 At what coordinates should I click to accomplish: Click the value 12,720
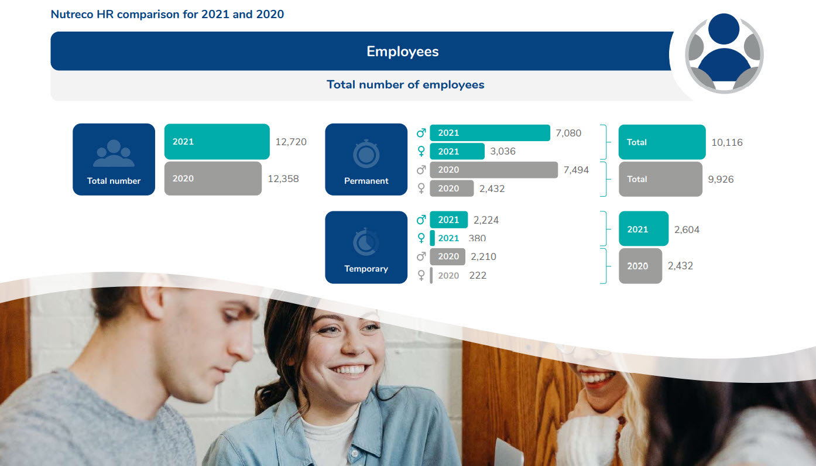click(291, 142)
